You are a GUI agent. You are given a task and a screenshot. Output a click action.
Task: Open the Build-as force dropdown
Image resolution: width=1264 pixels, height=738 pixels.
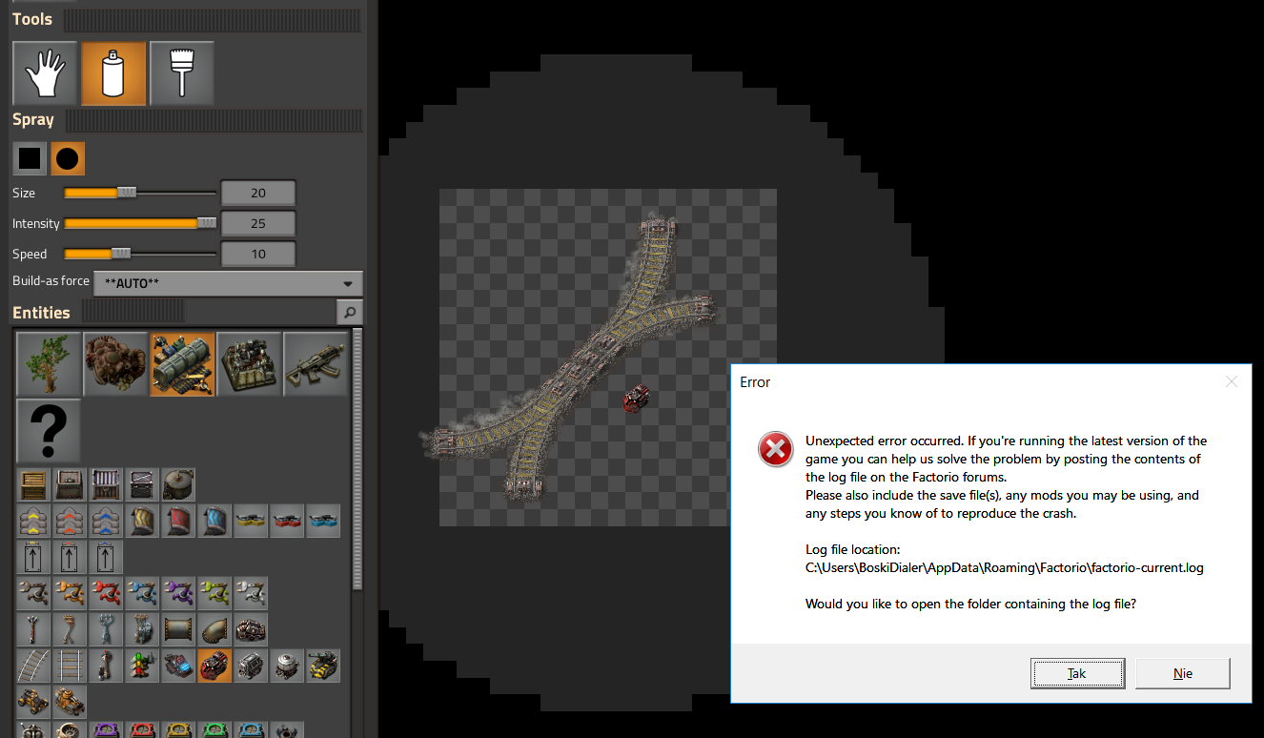point(228,283)
